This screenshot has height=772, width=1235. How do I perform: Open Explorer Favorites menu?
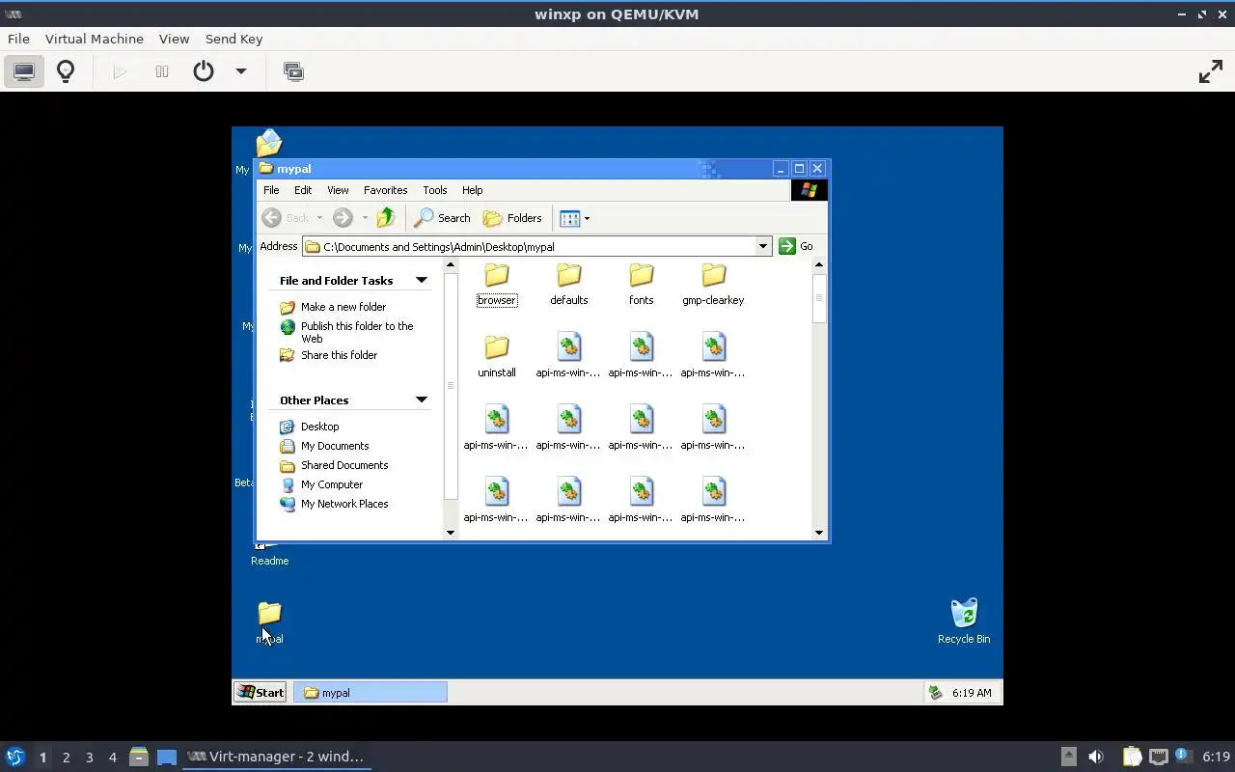(x=385, y=190)
